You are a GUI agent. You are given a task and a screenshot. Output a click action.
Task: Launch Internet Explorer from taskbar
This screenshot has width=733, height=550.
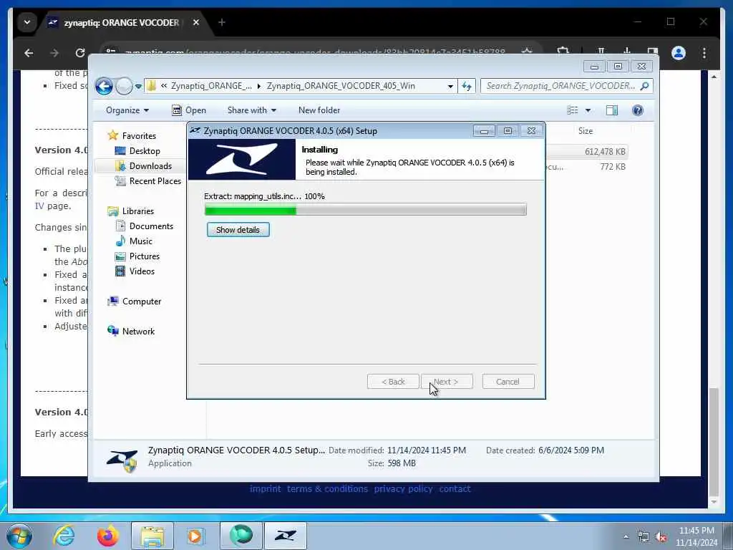click(64, 536)
